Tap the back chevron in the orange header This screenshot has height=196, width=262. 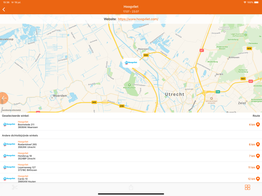(x=4, y=9)
